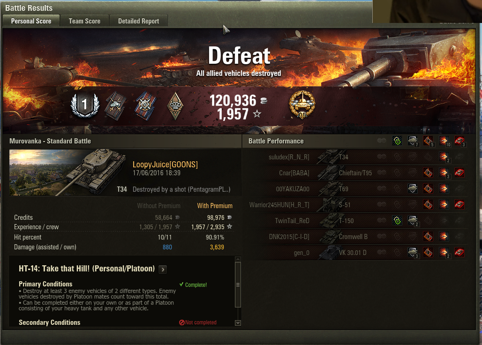The image size is (482, 345).
Task: Click the Mastery Badge gold tank medal
Action: click(302, 105)
